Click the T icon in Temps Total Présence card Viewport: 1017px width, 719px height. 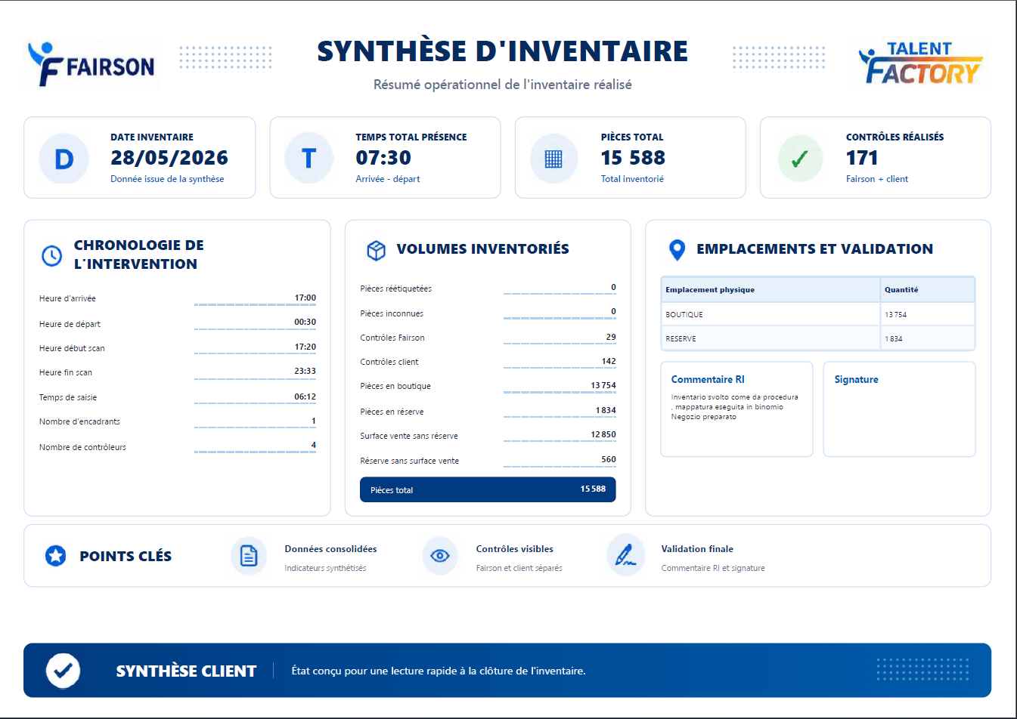(x=309, y=159)
